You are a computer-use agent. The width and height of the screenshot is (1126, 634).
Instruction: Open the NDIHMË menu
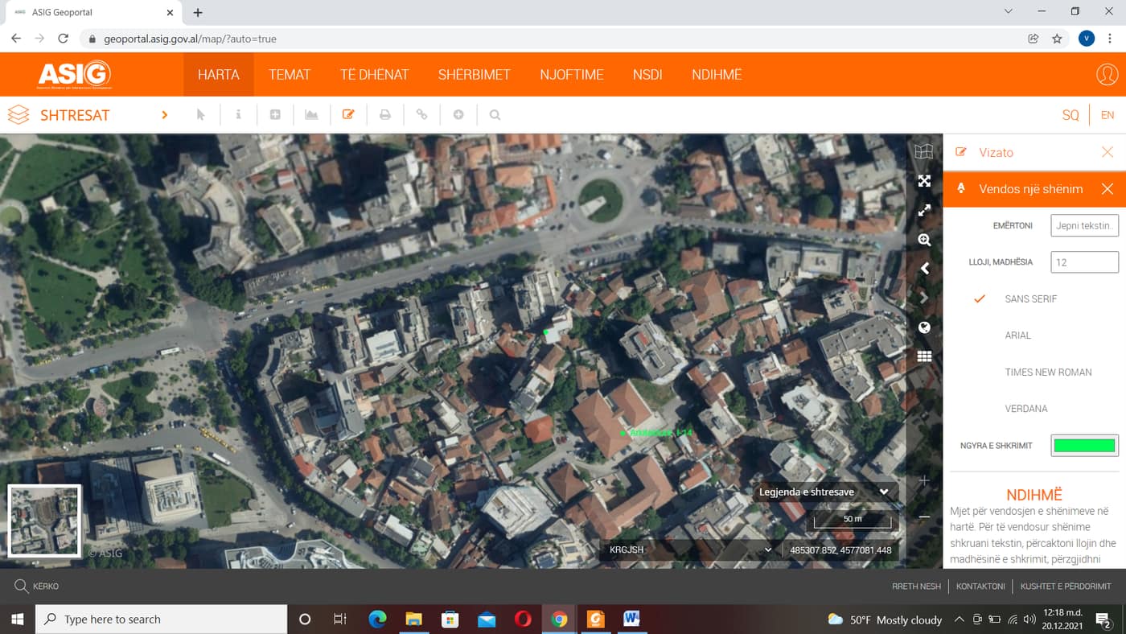pos(717,75)
